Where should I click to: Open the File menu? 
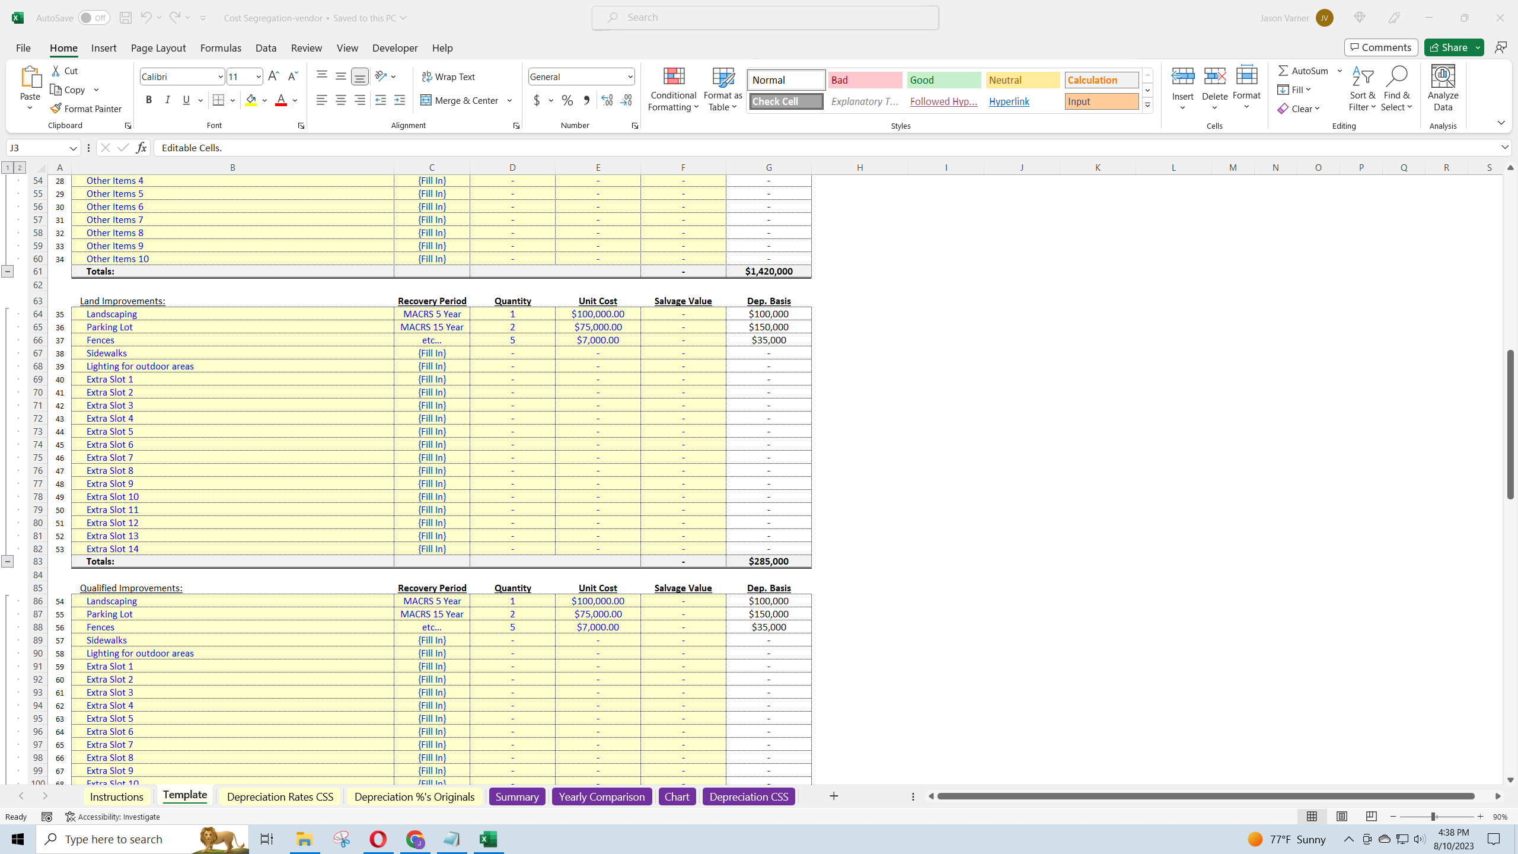pos(23,48)
